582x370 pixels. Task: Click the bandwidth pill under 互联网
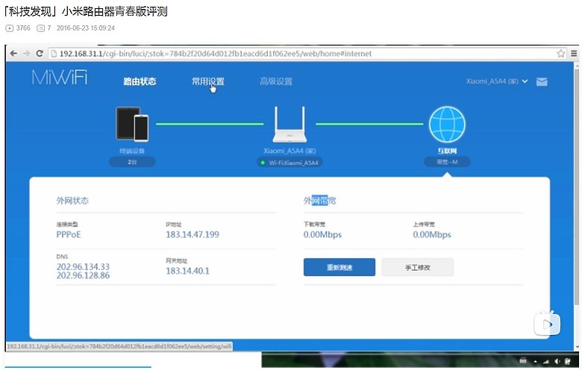point(447,162)
